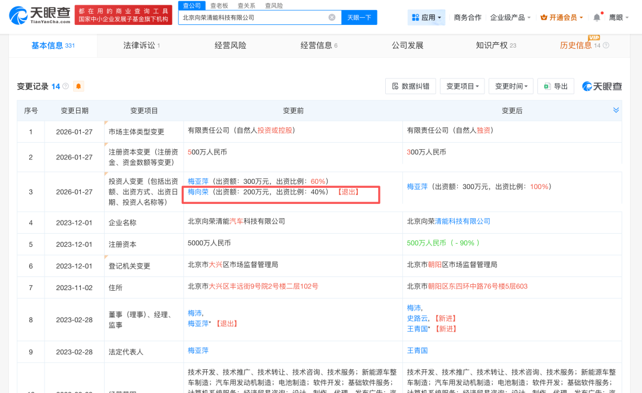Expand the 企业级产品 menu
642x393 pixels.
510,18
